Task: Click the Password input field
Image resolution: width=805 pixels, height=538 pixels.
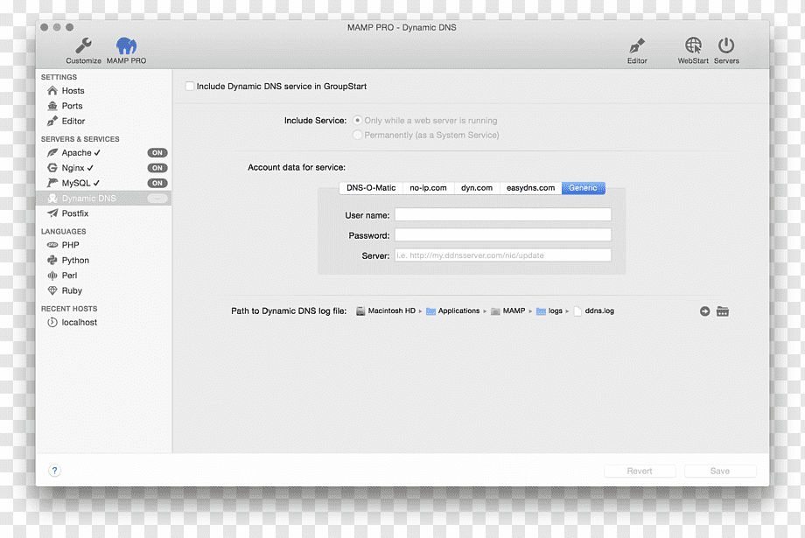Action: click(502, 235)
